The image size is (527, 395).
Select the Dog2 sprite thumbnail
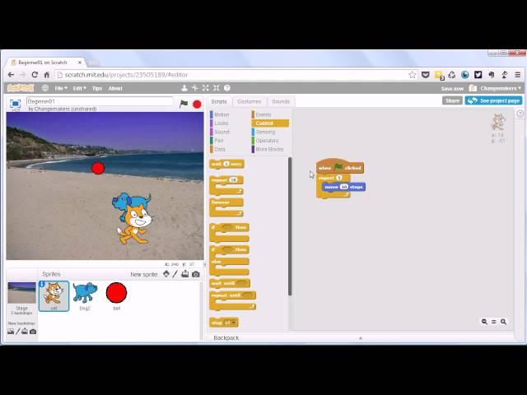pos(85,296)
